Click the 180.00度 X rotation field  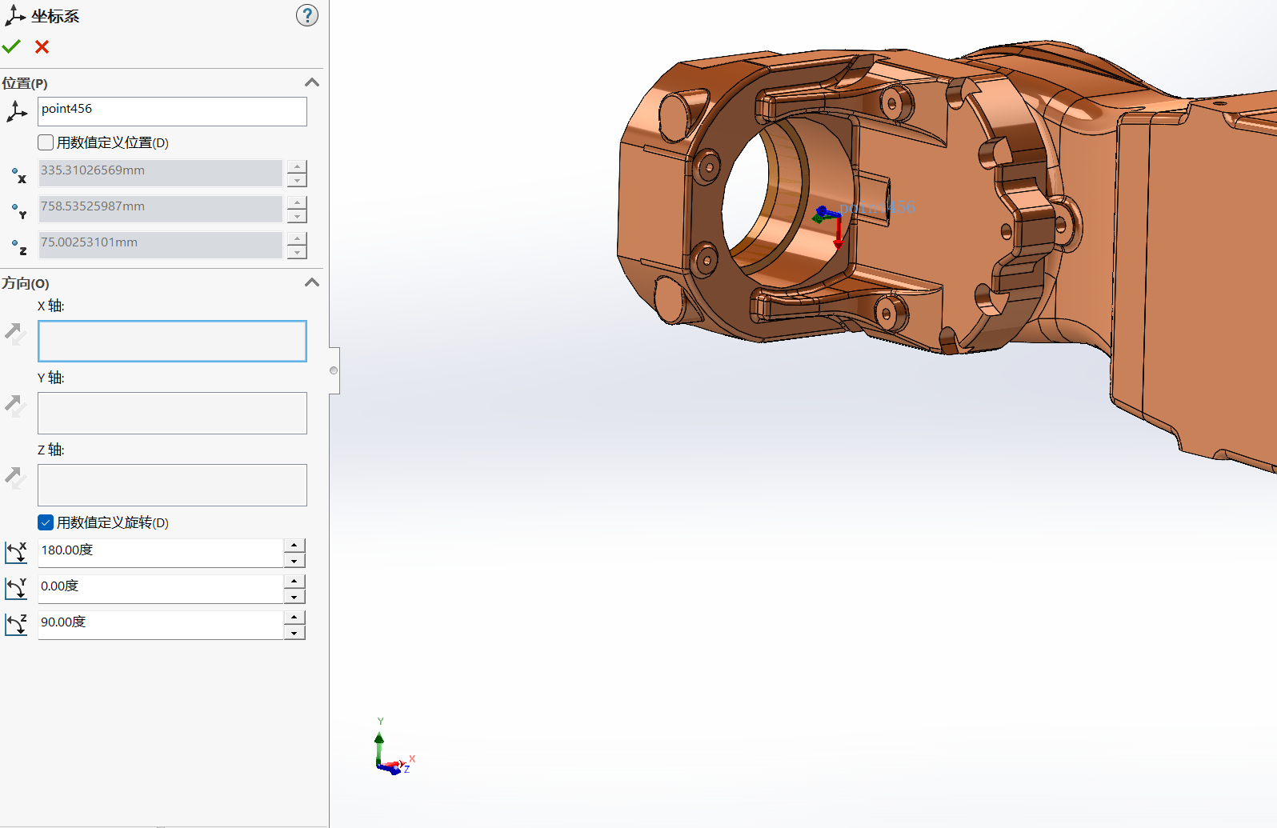click(160, 552)
